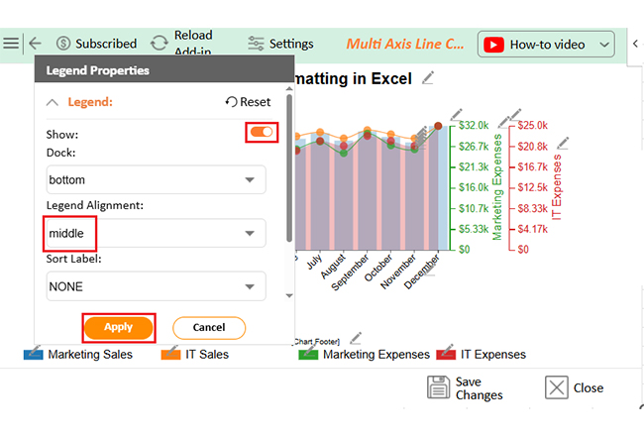
Task: Open the hamburger menu icon
Action: tap(11, 44)
